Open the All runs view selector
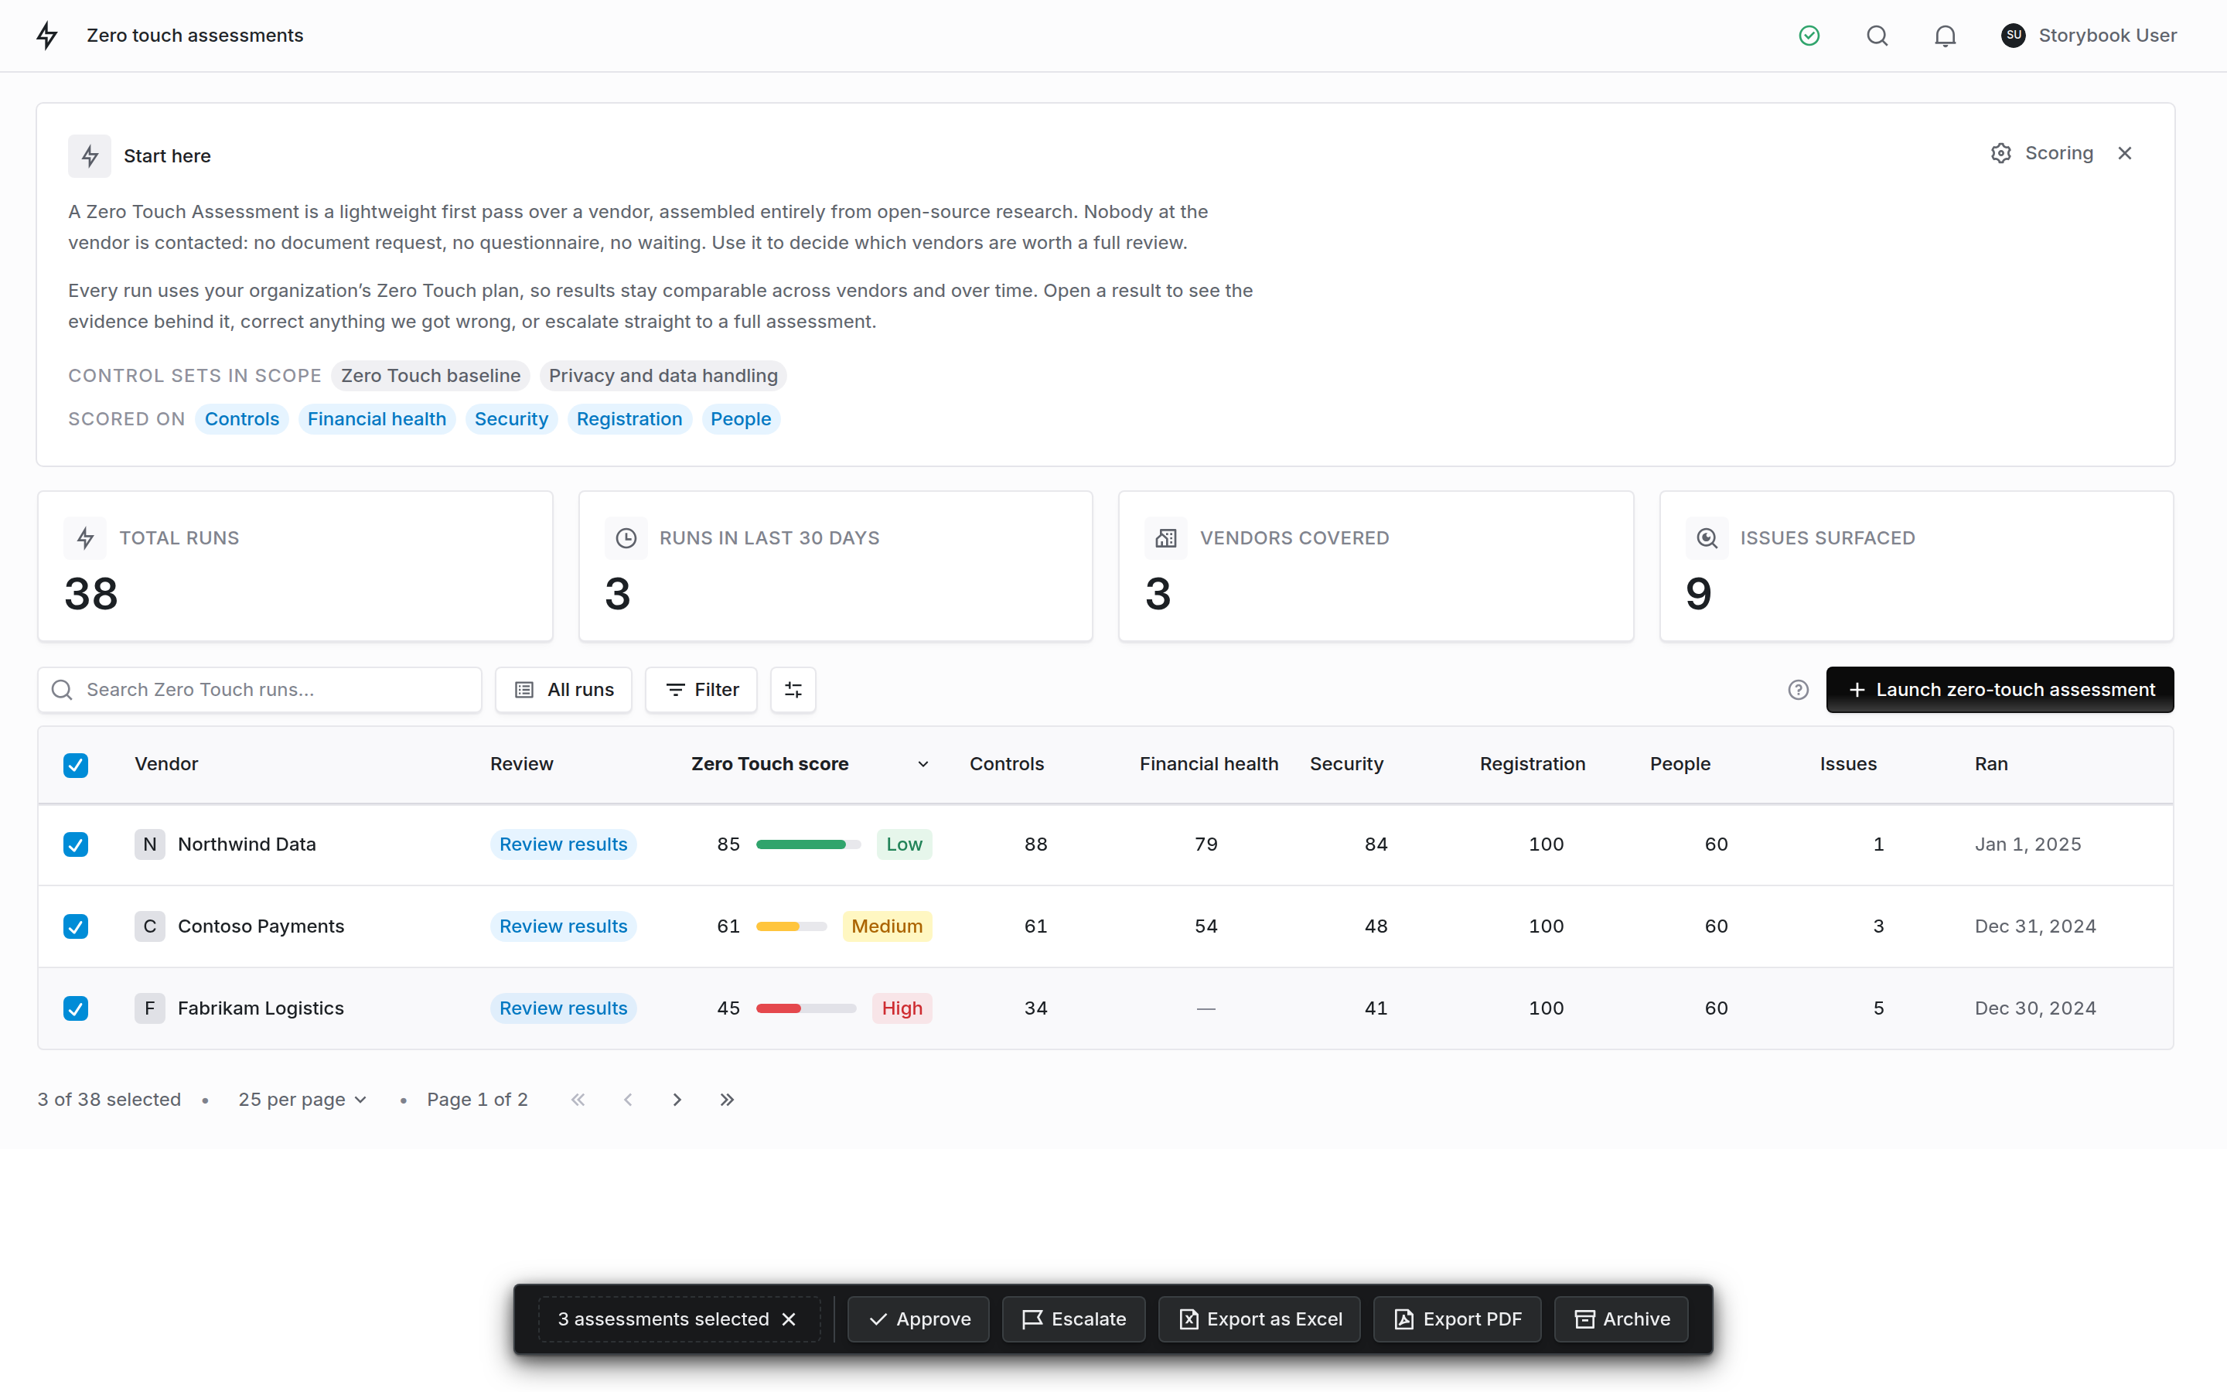 pyautogui.click(x=563, y=690)
